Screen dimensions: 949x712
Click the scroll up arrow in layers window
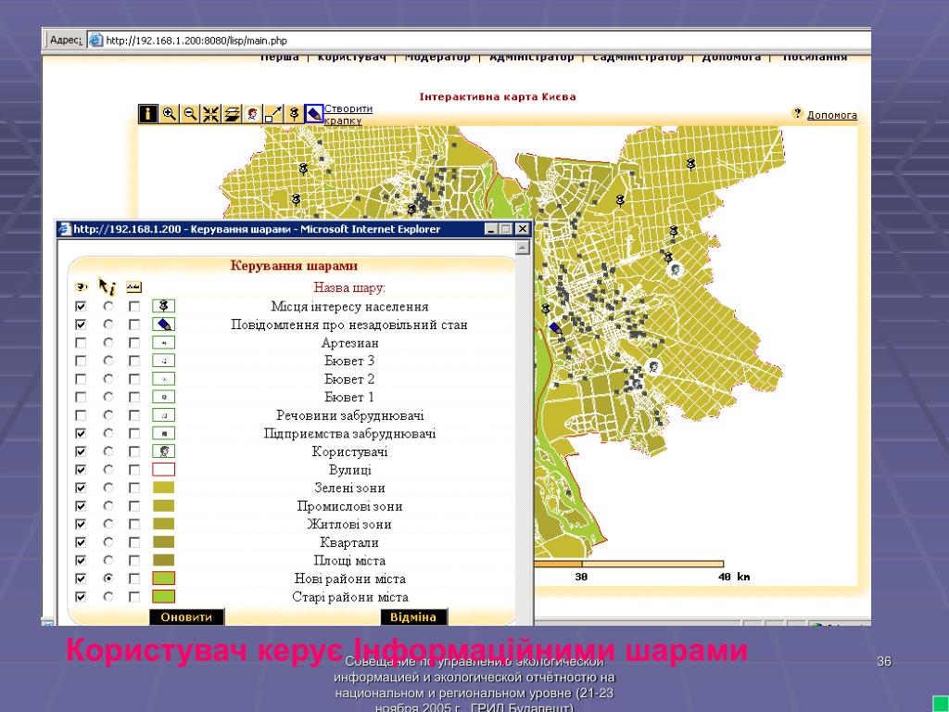click(523, 248)
